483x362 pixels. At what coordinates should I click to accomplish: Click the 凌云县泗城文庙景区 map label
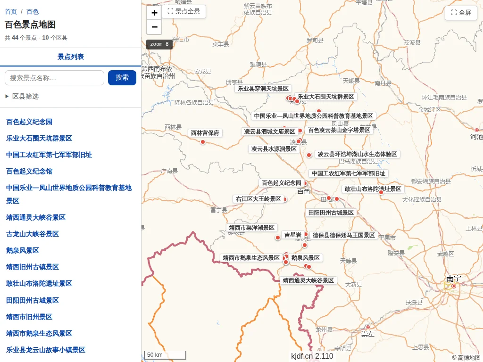click(270, 132)
